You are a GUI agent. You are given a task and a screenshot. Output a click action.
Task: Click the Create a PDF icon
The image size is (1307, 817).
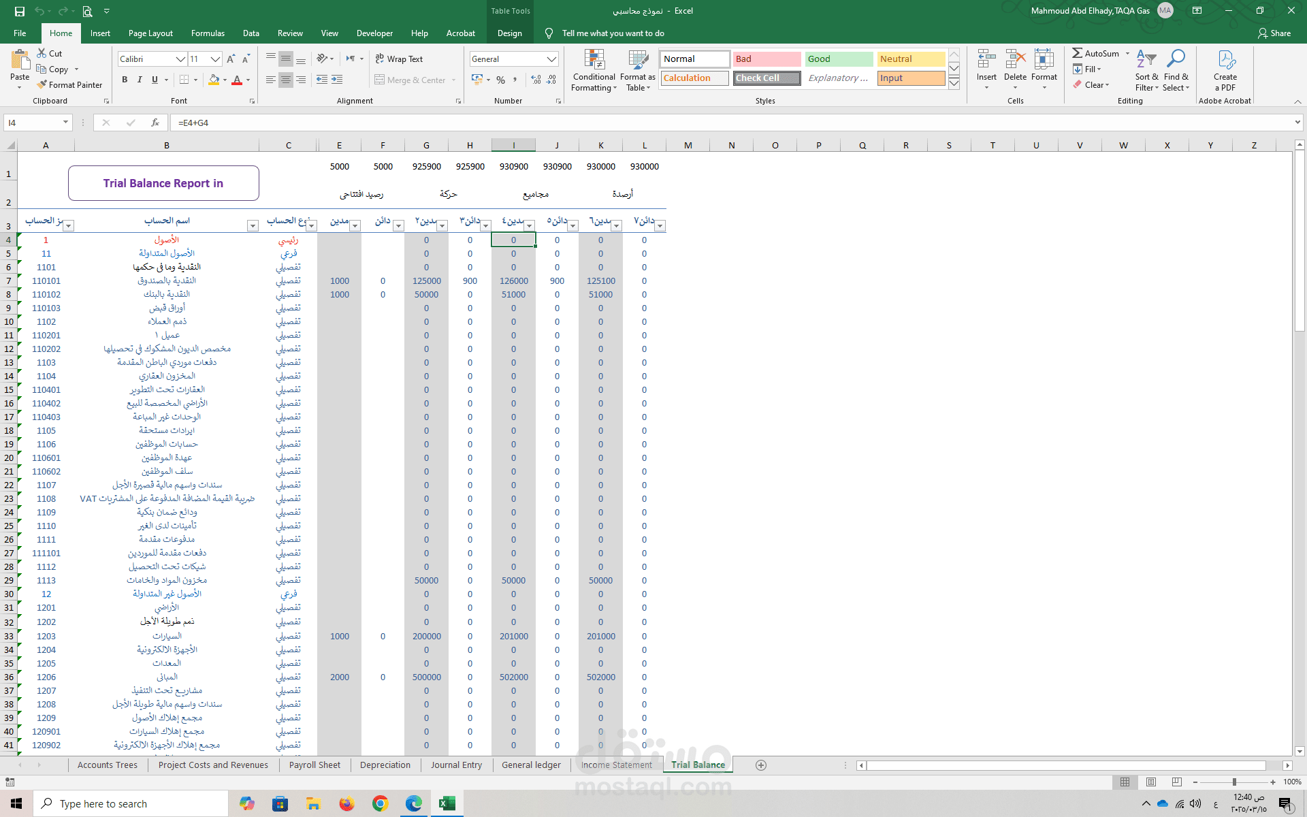(1225, 61)
